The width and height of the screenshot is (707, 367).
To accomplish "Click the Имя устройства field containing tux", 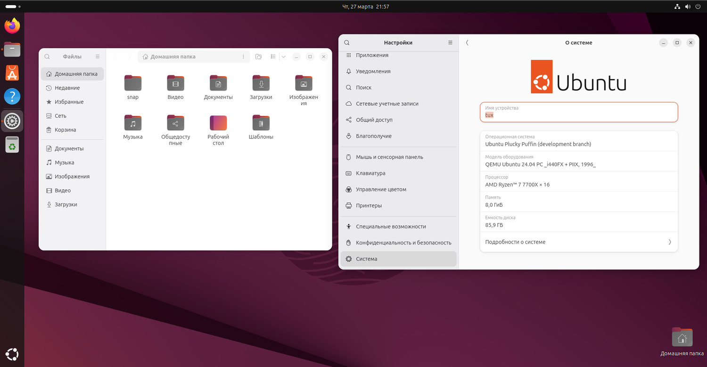I will pos(579,112).
